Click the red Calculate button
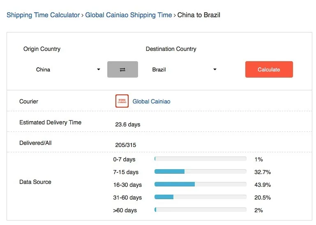Image resolution: width=316 pixels, height=225 pixels. 269,69
